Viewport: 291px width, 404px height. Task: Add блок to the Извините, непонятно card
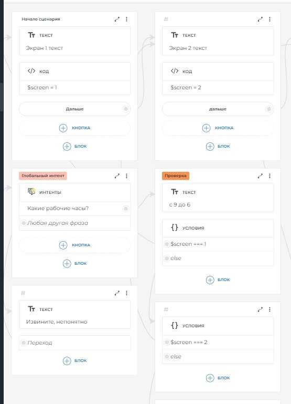click(x=75, y=360)
